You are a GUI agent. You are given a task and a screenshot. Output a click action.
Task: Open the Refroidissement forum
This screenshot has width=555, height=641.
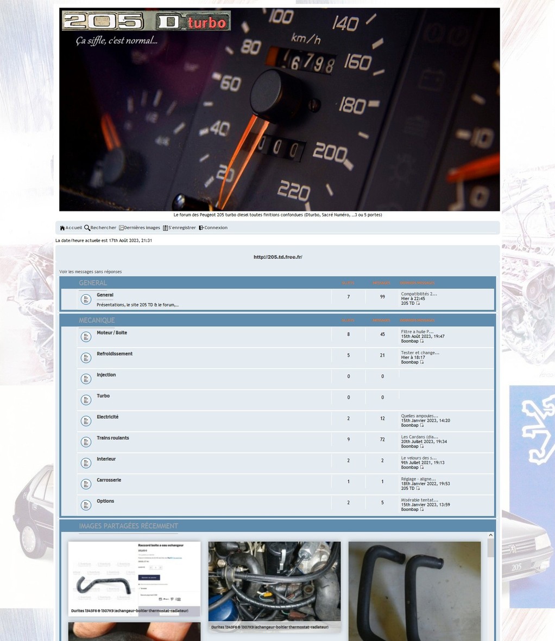115,354
